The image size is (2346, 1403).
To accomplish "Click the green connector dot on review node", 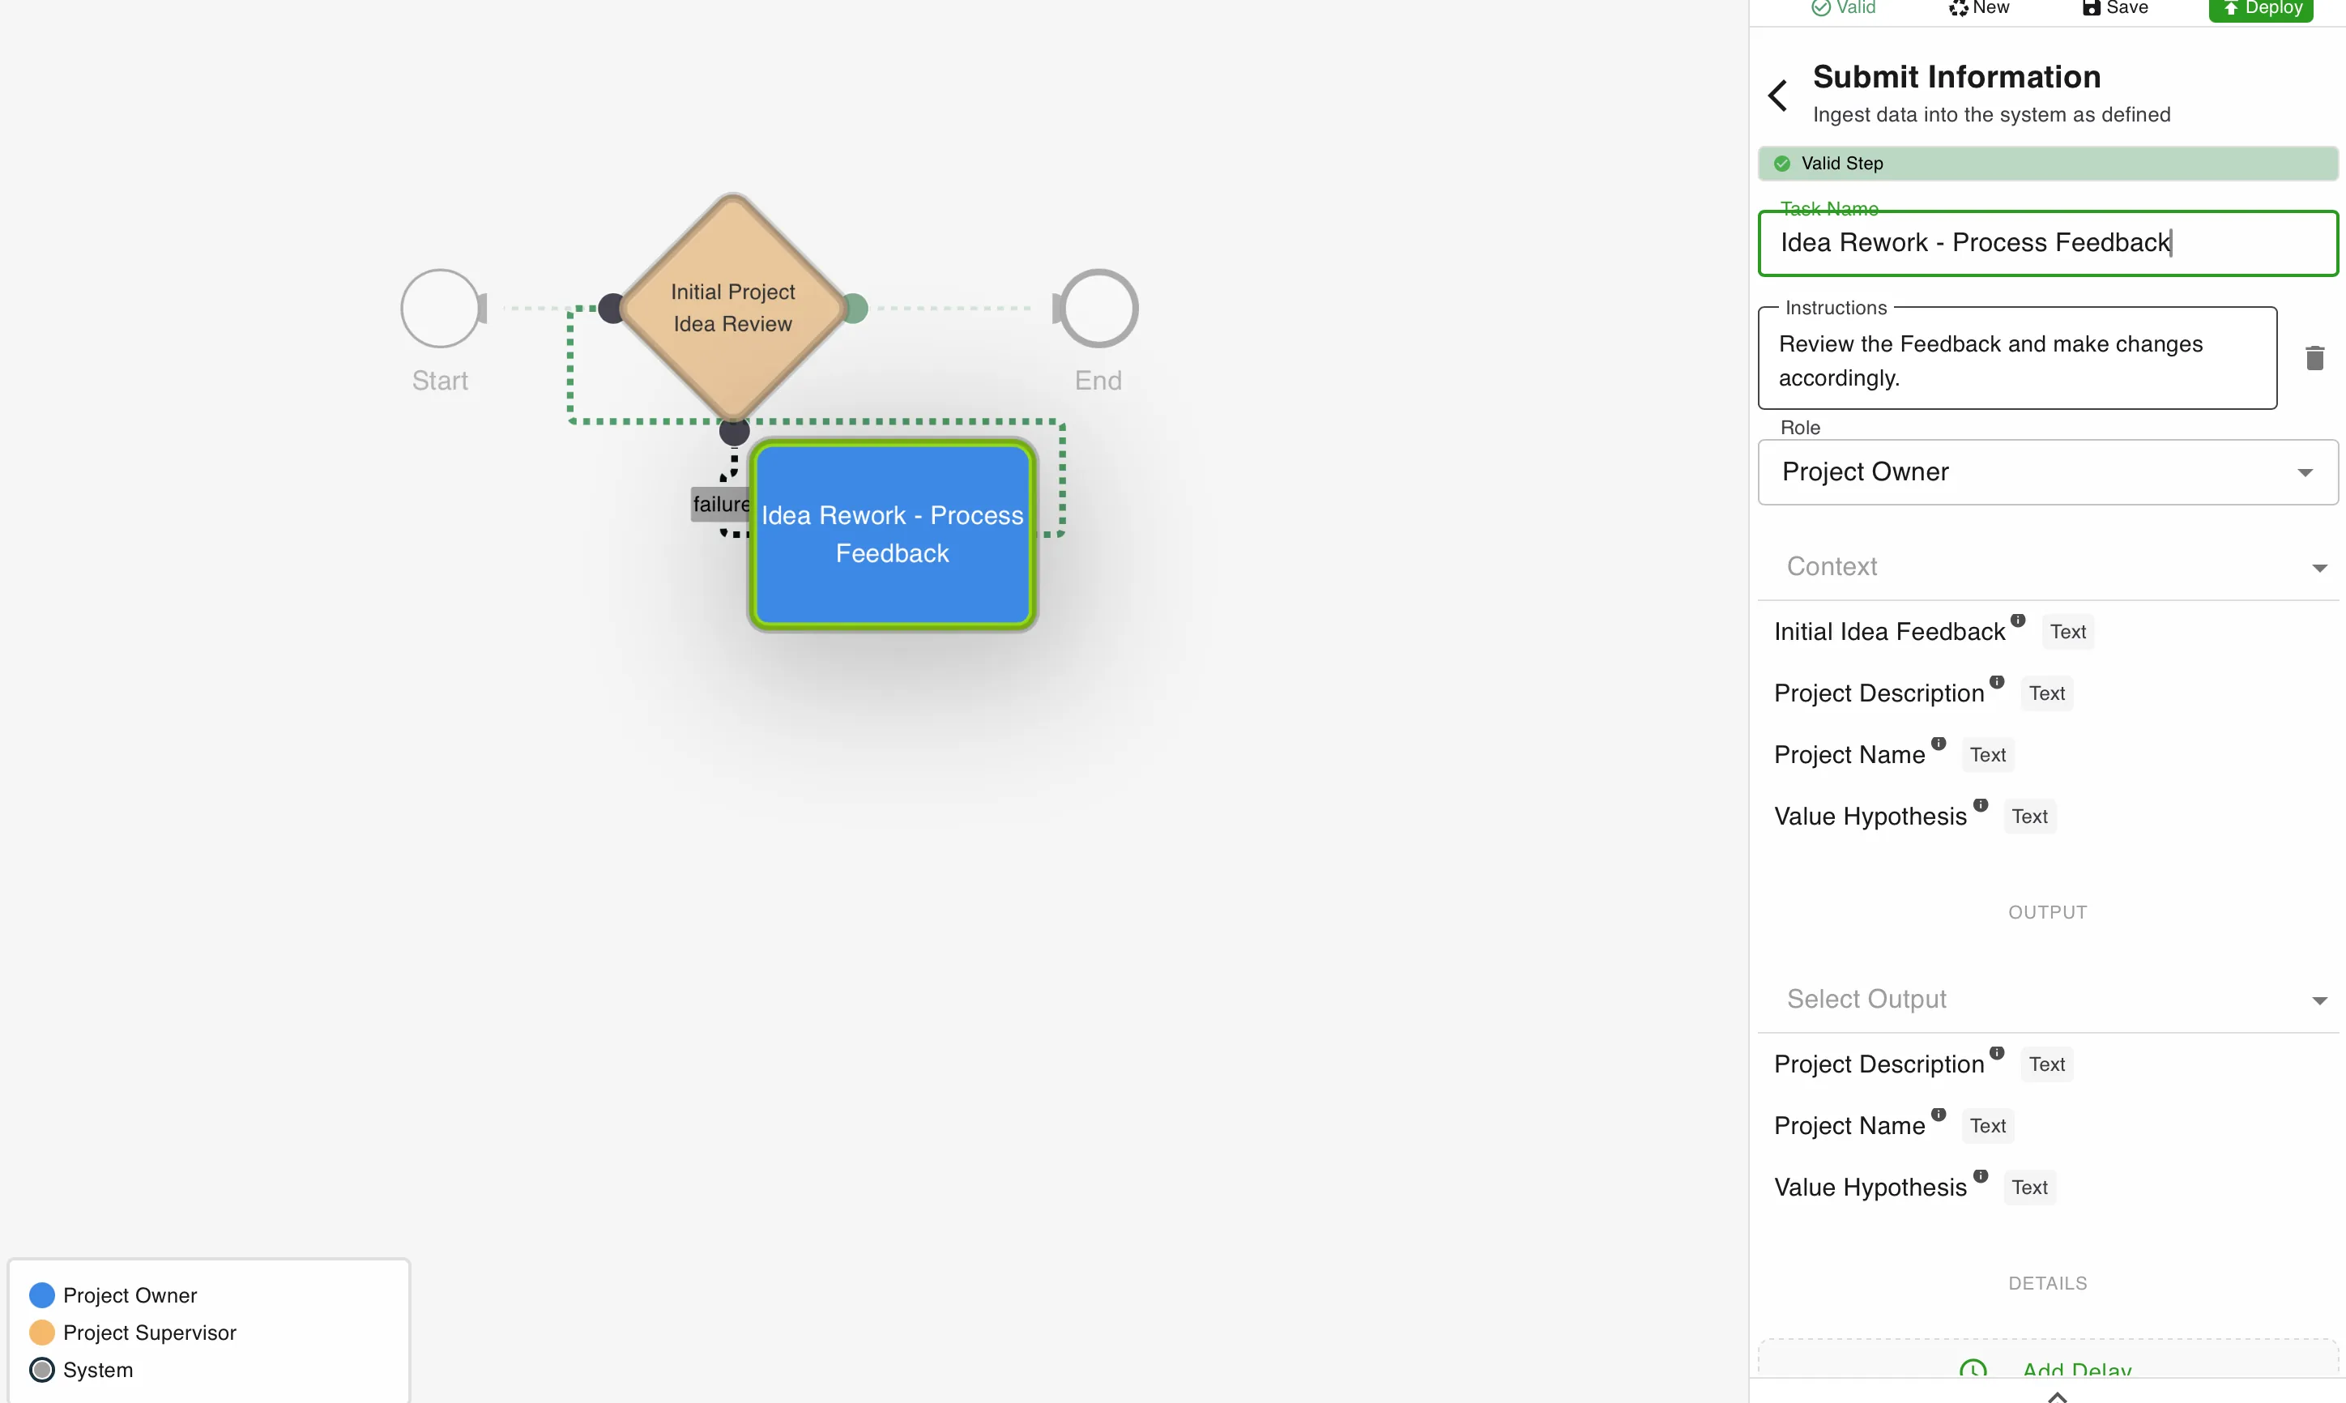I will coord(854,308).
